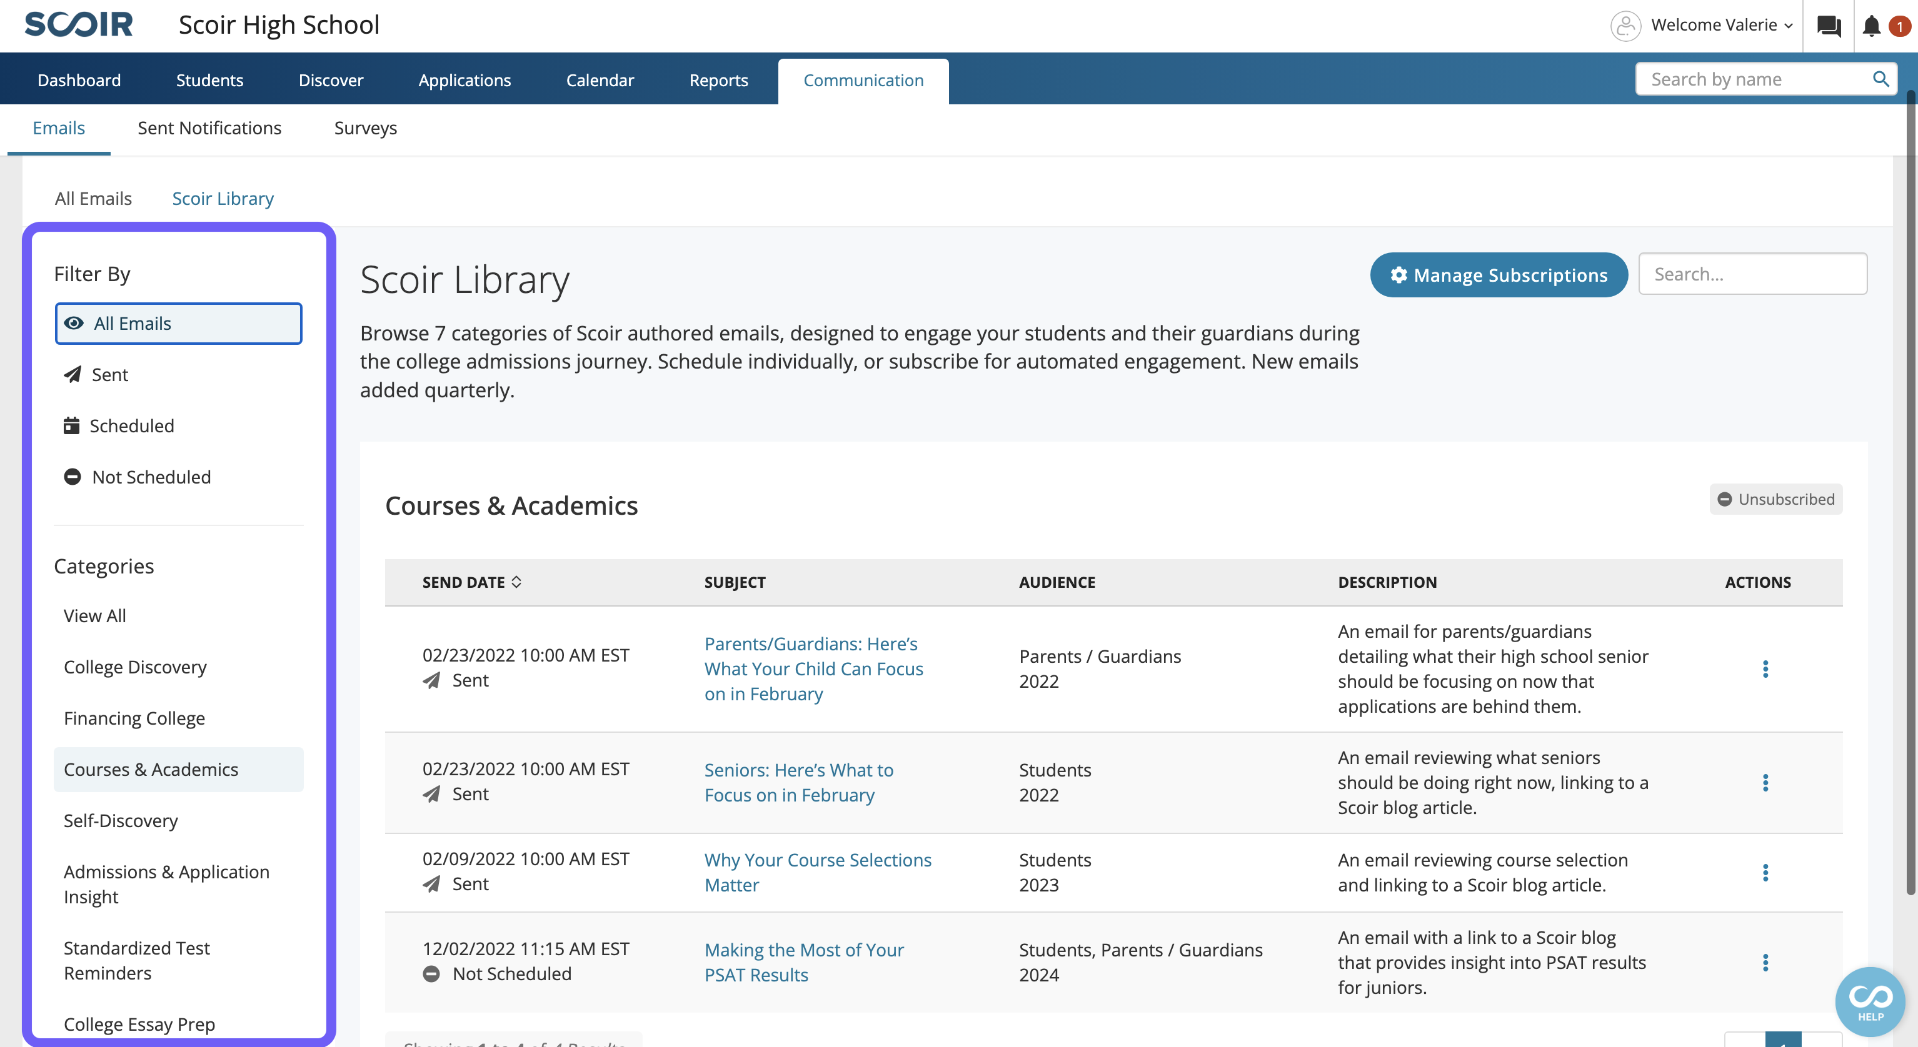Image resolution: width=1918 pixels, height=1047 pixels.
Task: Open the notifications bell
Action: tap(1871, 26)
